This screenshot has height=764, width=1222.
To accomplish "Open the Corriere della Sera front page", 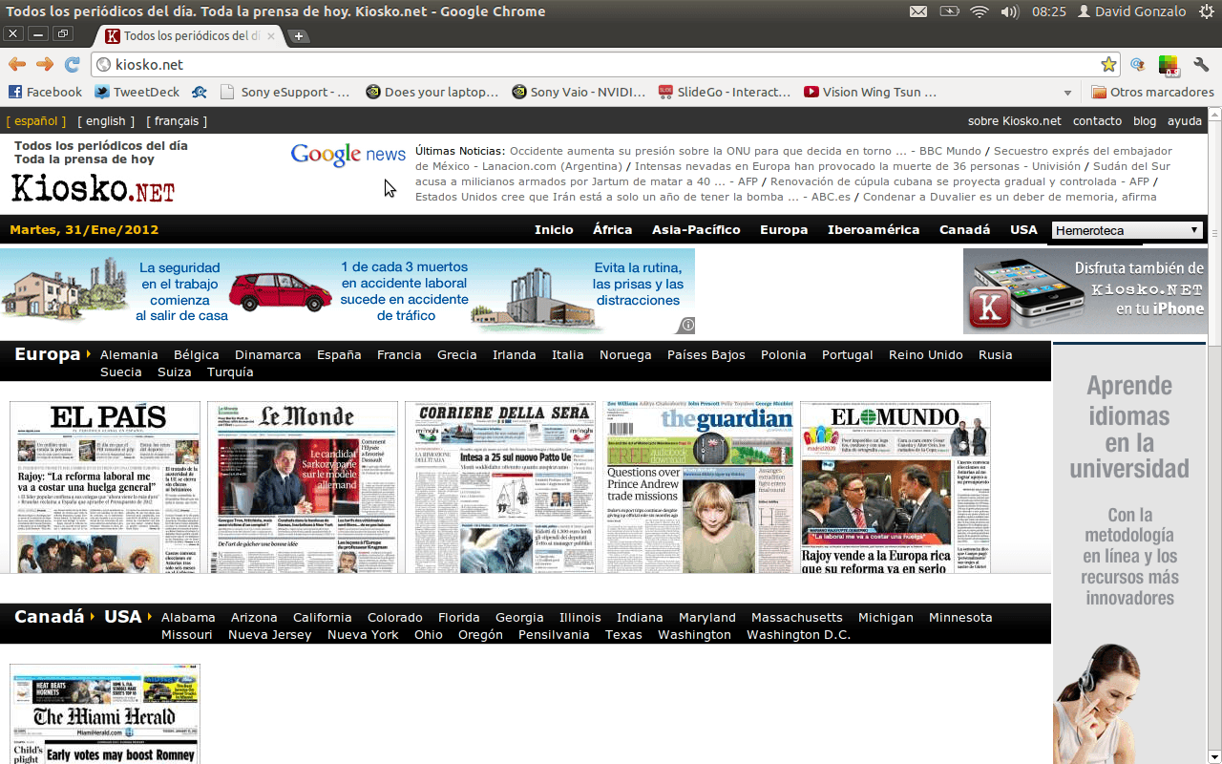I will coord(500,487).
